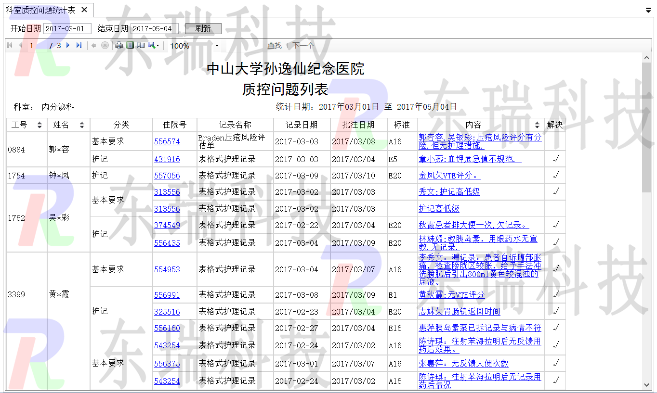The height and width of the screenshot is (393, 657).
Task: Select the 工号 0884 cell
Action: [26, 150]
